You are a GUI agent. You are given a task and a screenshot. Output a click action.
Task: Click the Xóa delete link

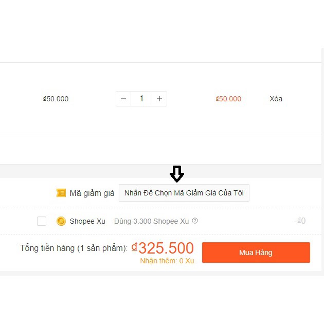click(x=276, y=99)
